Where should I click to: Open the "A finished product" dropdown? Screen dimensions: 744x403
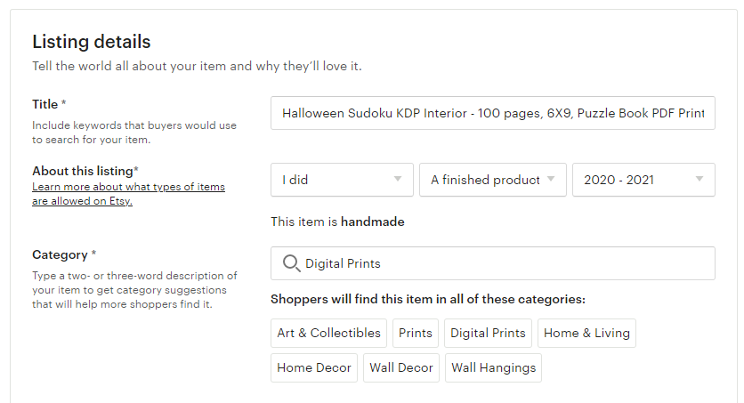492,180
